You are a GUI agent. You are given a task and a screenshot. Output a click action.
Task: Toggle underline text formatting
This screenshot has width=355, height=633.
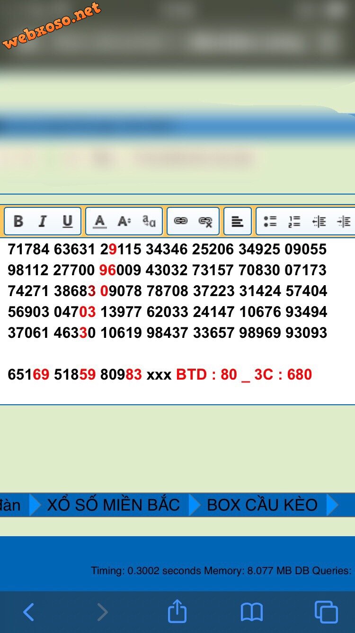click(68, 221)
